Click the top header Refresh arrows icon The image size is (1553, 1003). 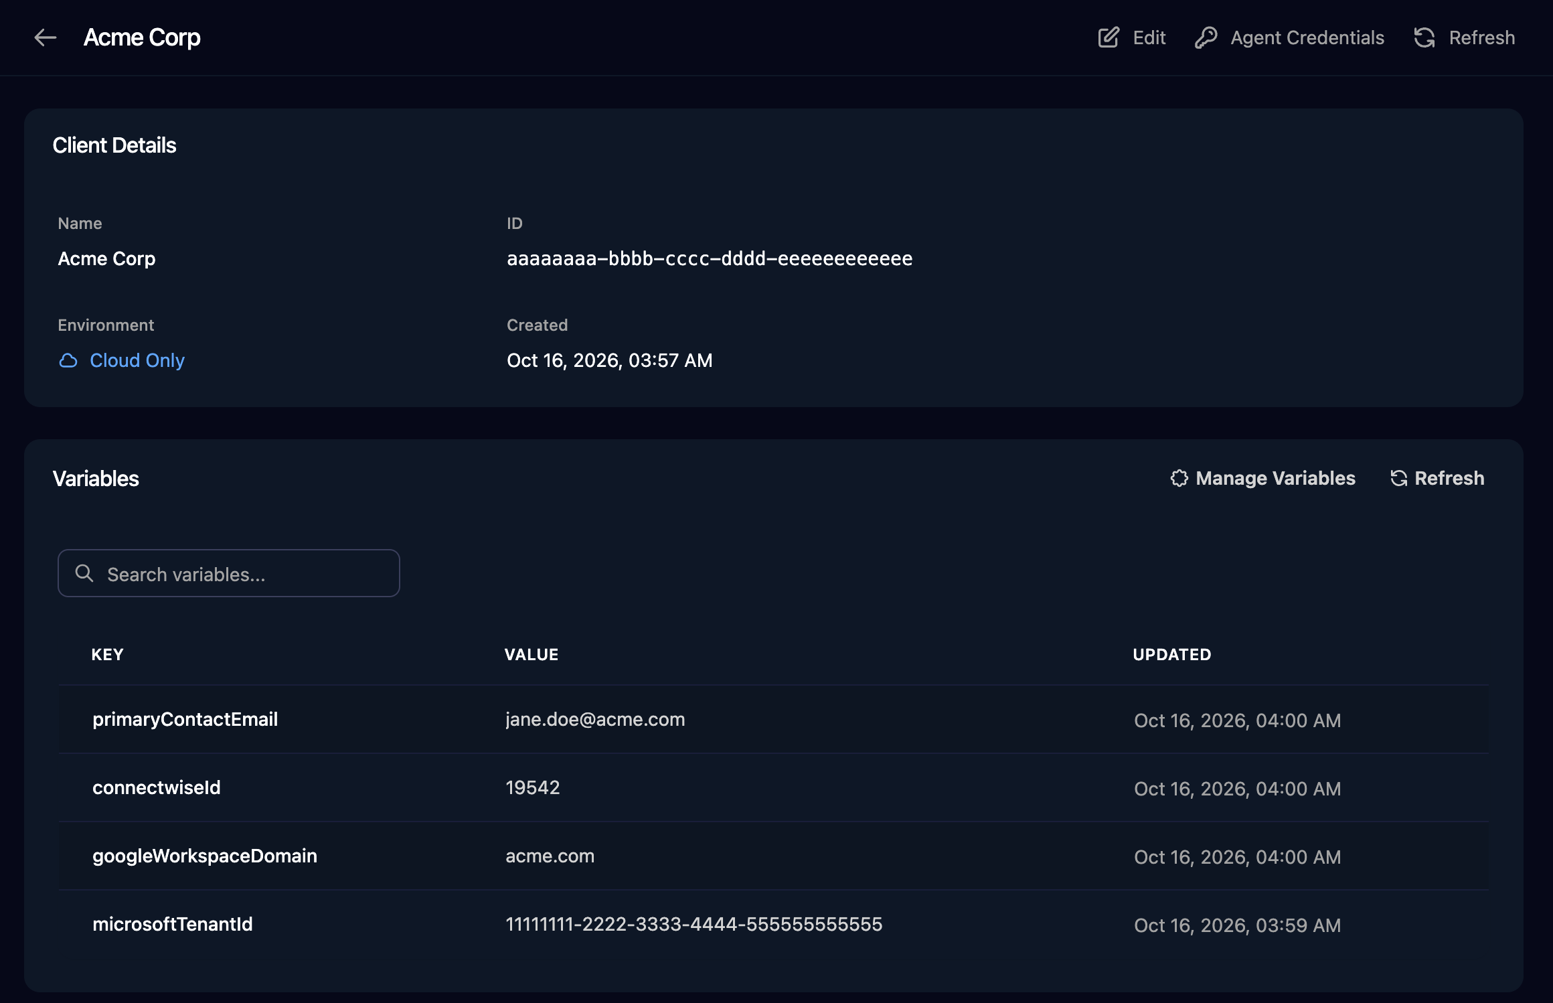pos(1424,37)
